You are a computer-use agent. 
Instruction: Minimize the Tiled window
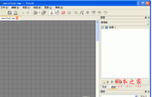coord(139,3)
